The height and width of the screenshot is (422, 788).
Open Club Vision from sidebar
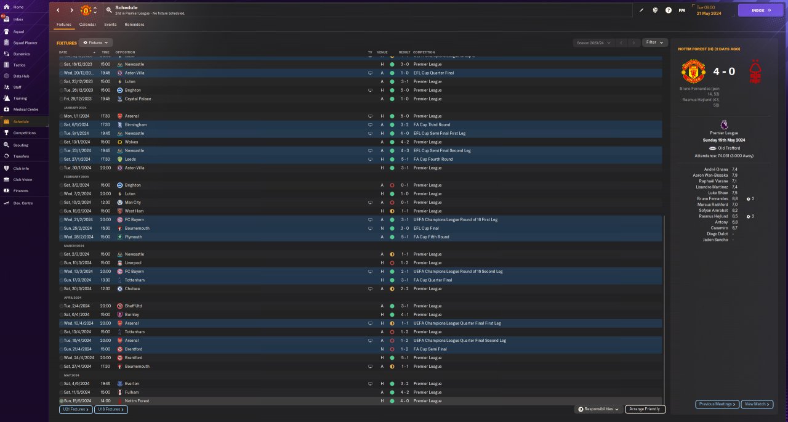pyautogui.click(x=23, y=179)
